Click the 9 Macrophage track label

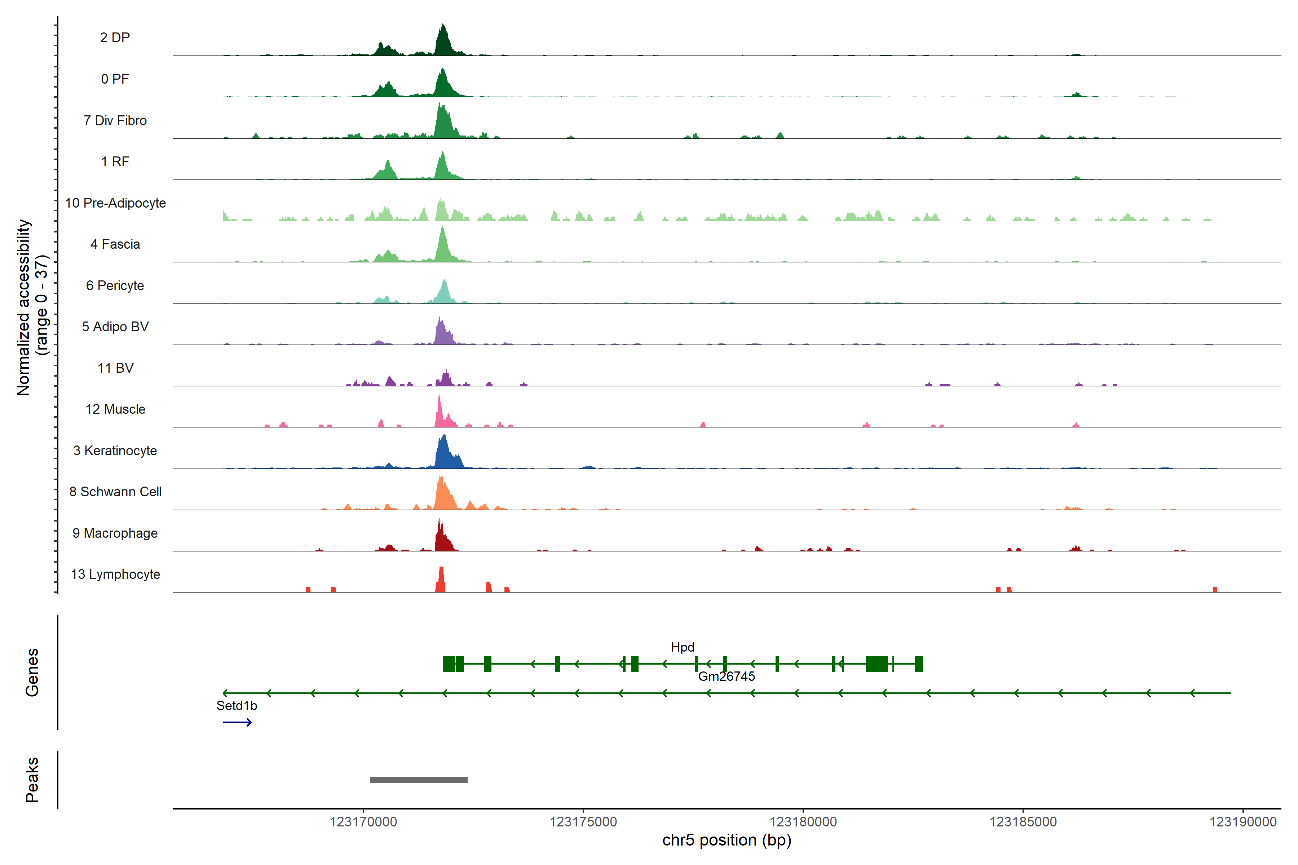115,533
